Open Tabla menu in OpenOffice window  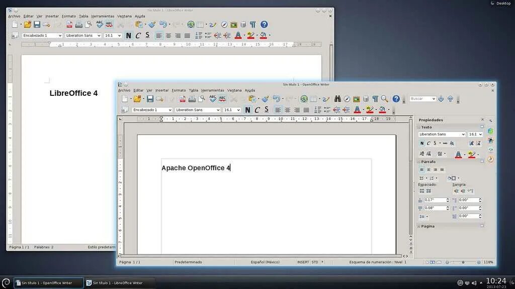[194, 90]
